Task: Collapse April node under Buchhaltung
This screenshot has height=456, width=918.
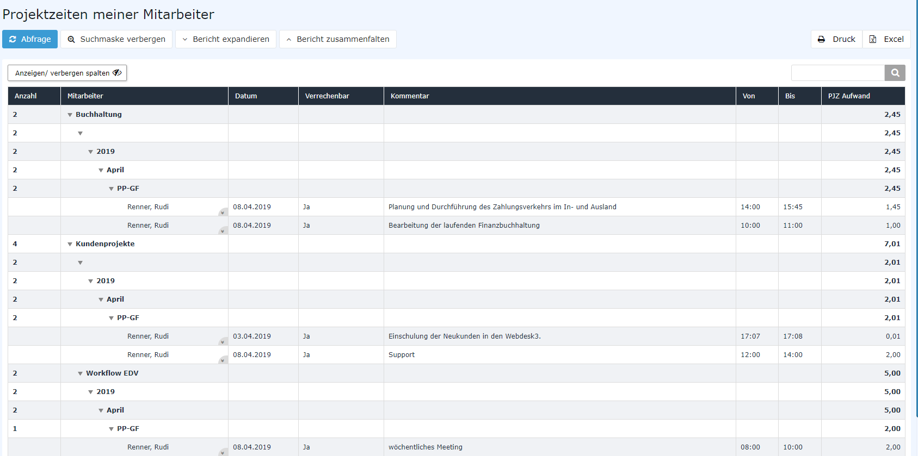Action: [x=101, y=170]
